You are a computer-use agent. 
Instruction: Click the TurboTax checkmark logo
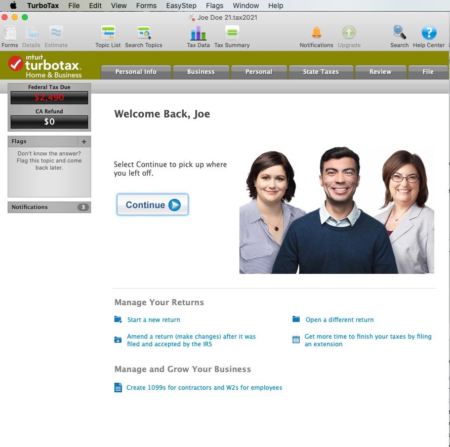(x=16, y=63)
